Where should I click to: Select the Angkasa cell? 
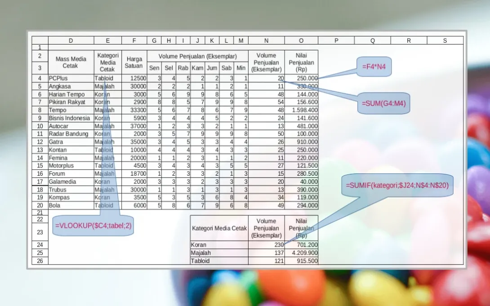pyautogui.click(x=71, y=86)
